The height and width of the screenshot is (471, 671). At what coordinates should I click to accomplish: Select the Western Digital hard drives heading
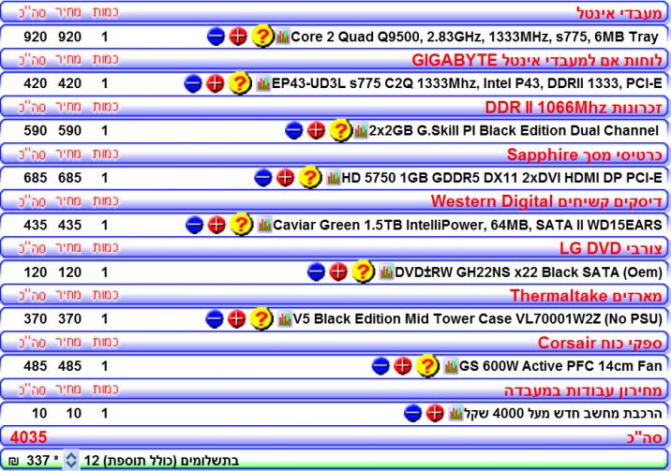click(547, 201)
